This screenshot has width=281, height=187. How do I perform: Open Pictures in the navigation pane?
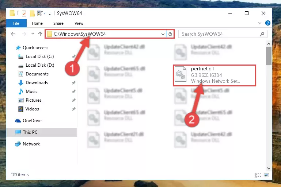[34, 100]
